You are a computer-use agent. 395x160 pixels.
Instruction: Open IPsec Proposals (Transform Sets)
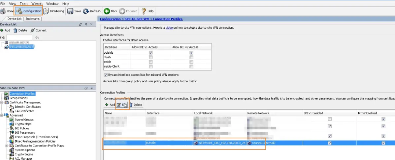pos(36,137)
